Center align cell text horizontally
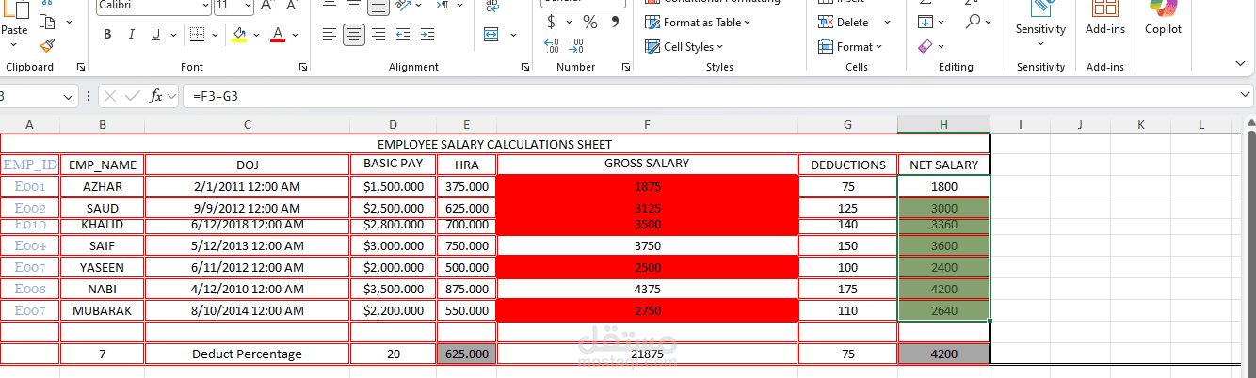 (354, 35)
